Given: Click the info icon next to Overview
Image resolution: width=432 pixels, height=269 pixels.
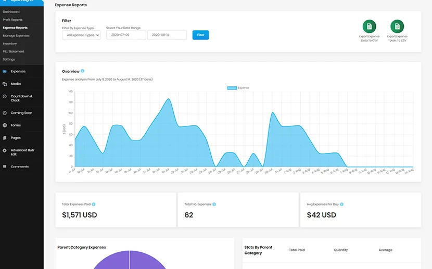Looking at the screenshot, I should click(82, 71).
